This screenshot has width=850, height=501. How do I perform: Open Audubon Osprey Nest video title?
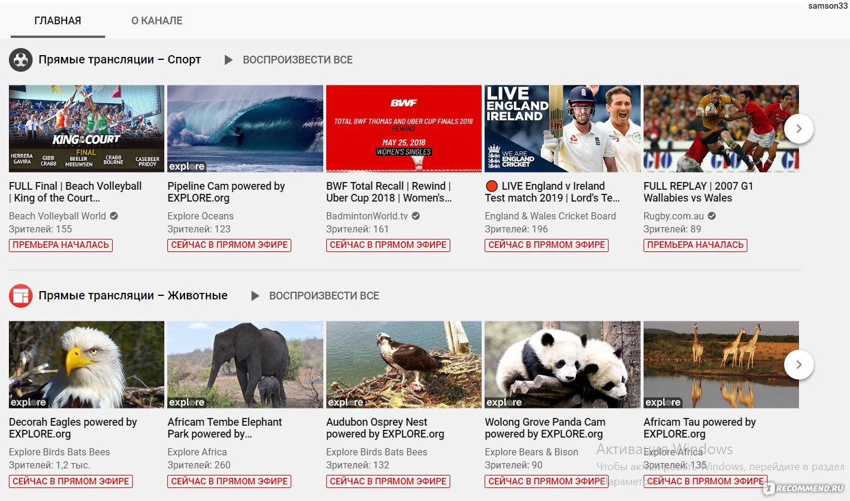click(385, 428)
